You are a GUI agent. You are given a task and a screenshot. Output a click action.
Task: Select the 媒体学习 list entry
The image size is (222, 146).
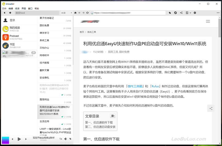55,34
